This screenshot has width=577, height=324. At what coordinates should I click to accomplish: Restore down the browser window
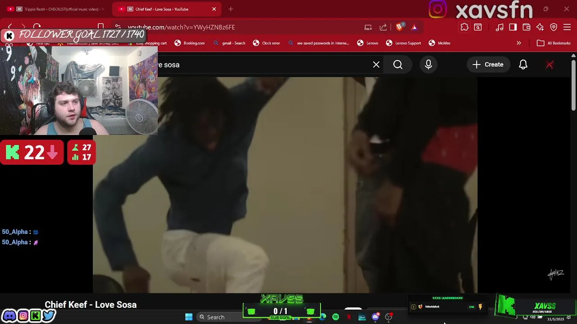546,9
